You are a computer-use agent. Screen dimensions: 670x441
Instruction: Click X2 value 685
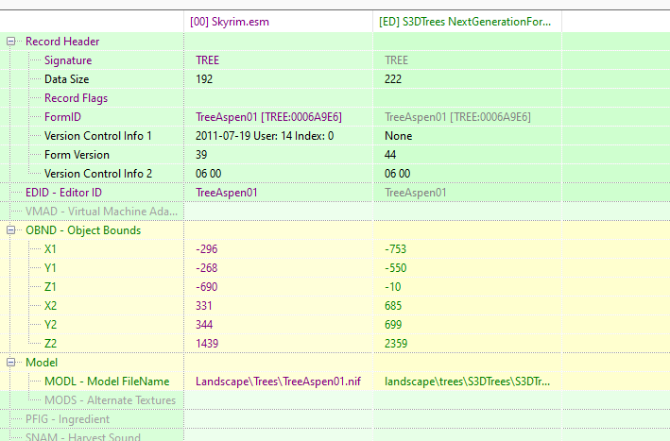[x=393, y=306]
